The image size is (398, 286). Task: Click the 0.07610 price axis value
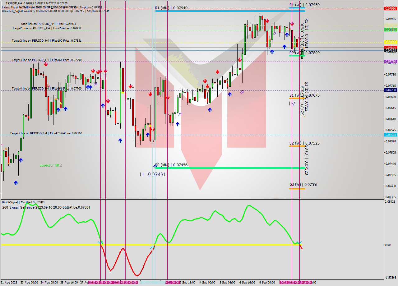pos(391,119)
